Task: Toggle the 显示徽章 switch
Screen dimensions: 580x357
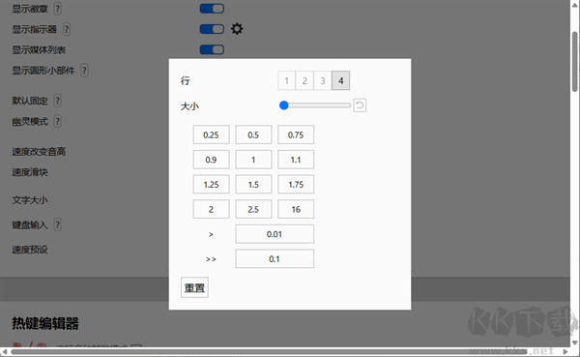Action: coord(212,9)
